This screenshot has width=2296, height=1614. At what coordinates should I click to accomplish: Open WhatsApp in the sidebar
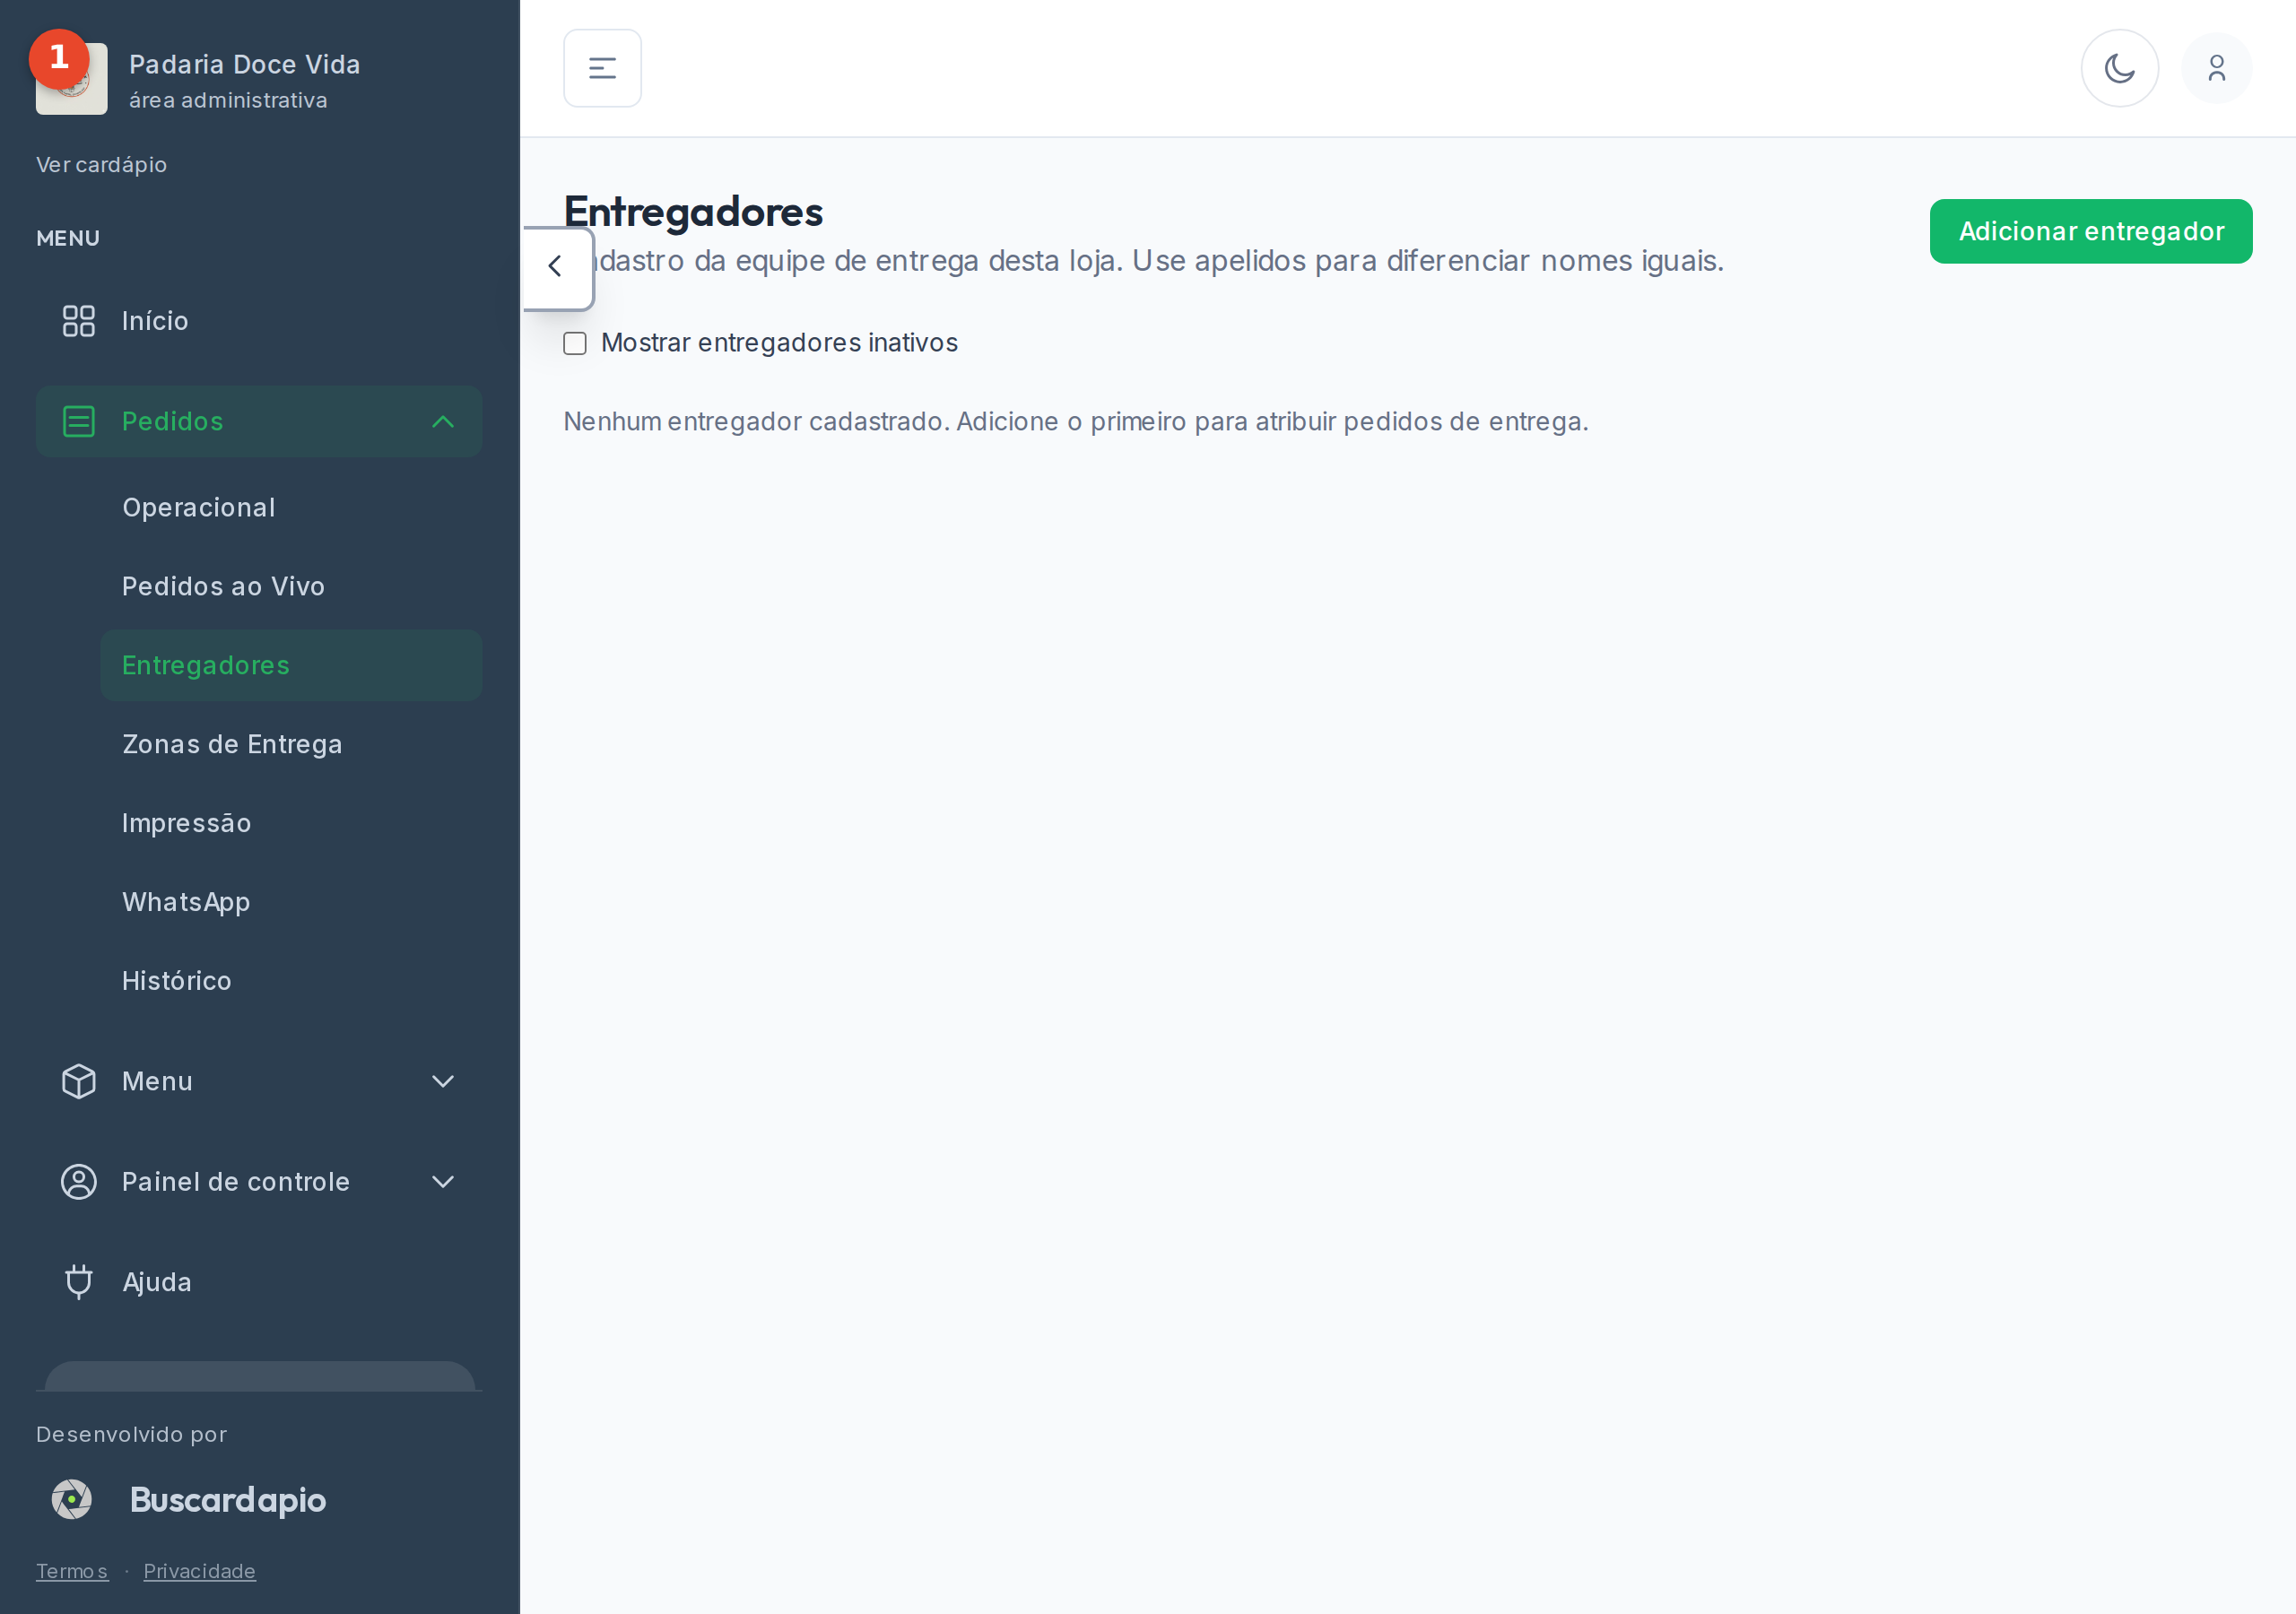pyautogui.click(x=291, y=902)
